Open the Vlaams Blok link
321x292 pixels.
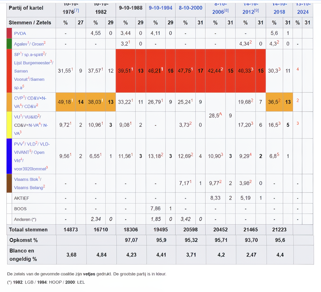tap(26, 179)
